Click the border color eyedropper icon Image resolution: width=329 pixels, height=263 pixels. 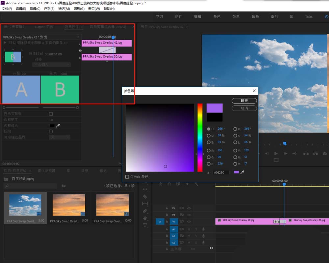tap(58, 125)
